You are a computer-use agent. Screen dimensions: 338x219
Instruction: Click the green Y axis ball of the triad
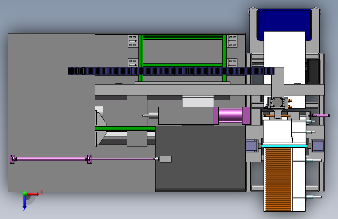point(25,194)
